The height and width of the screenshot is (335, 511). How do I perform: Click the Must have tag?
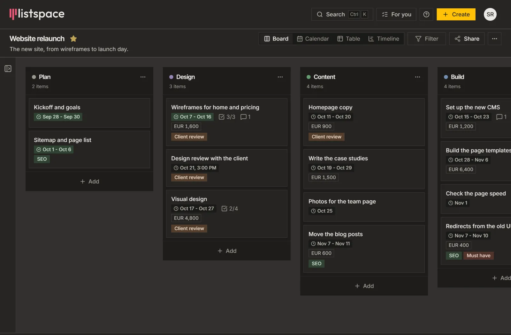click(x=478, y=256)
